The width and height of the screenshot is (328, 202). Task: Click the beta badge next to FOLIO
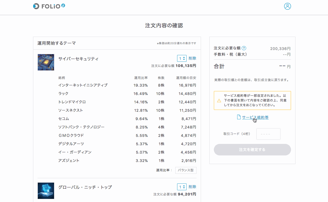click(63, 5)
